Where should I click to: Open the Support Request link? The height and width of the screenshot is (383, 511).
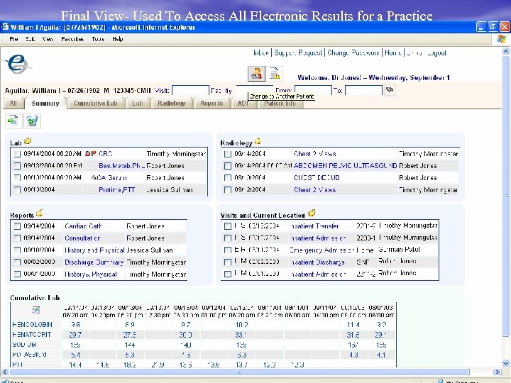(298, 52)
